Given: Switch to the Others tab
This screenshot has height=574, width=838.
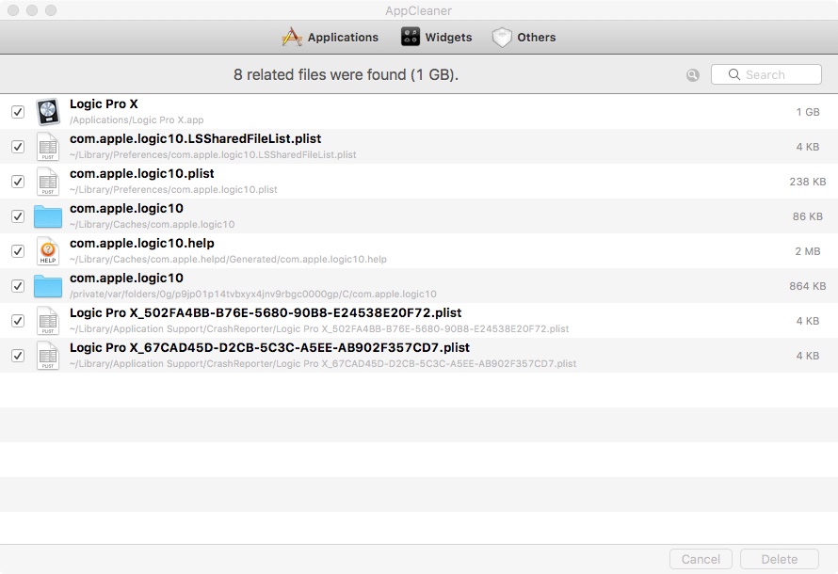Looking at the screenshot, I should (x=524, y=38).
